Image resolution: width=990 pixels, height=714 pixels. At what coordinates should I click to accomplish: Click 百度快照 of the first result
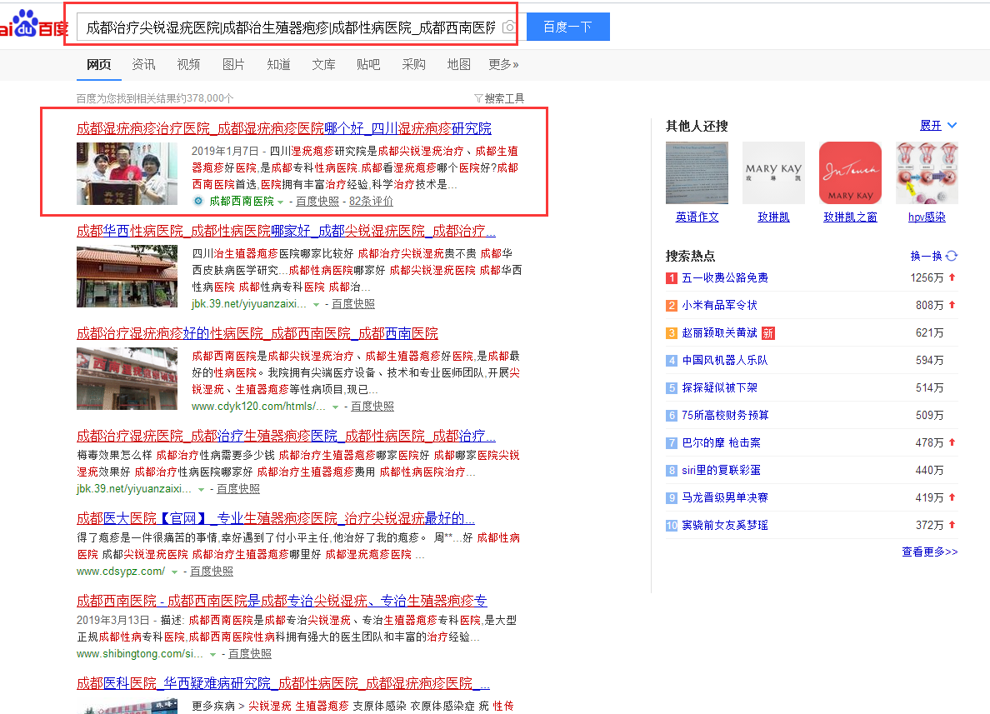[317, 201]
